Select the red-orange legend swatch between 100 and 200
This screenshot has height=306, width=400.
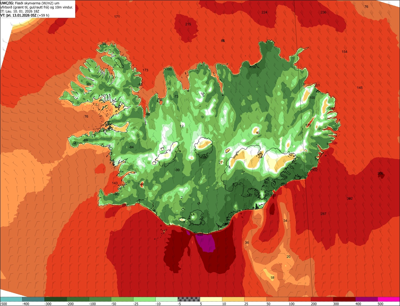(300, 299)
